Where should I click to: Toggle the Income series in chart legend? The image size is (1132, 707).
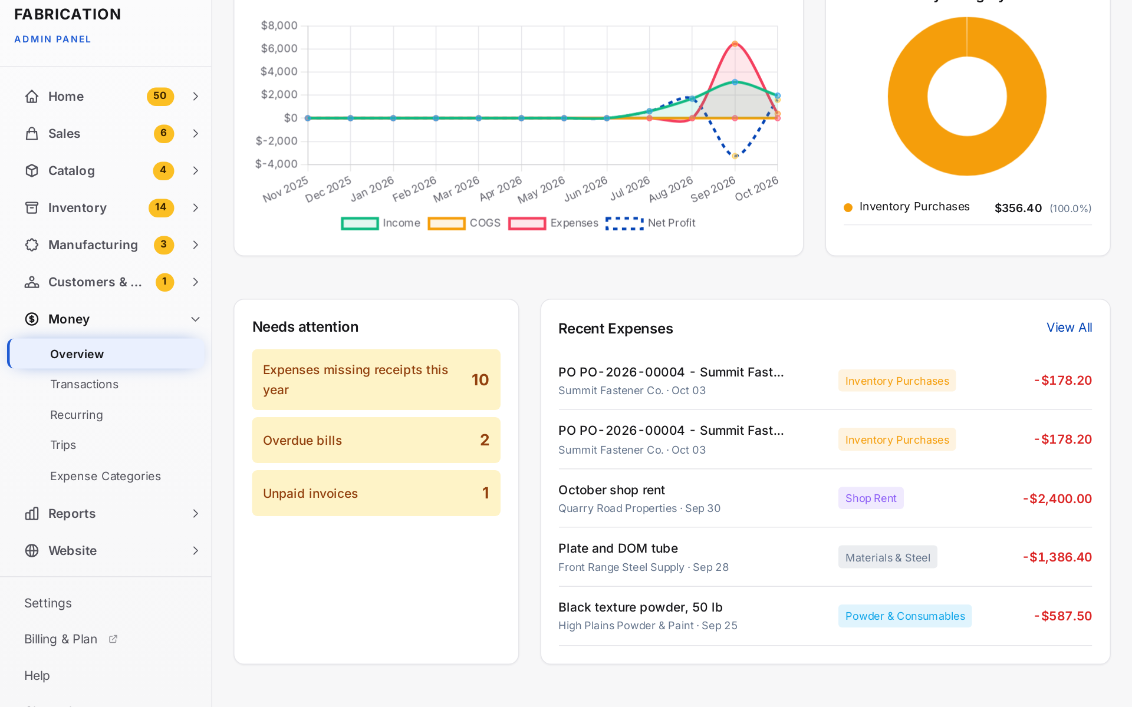[381, 223]
